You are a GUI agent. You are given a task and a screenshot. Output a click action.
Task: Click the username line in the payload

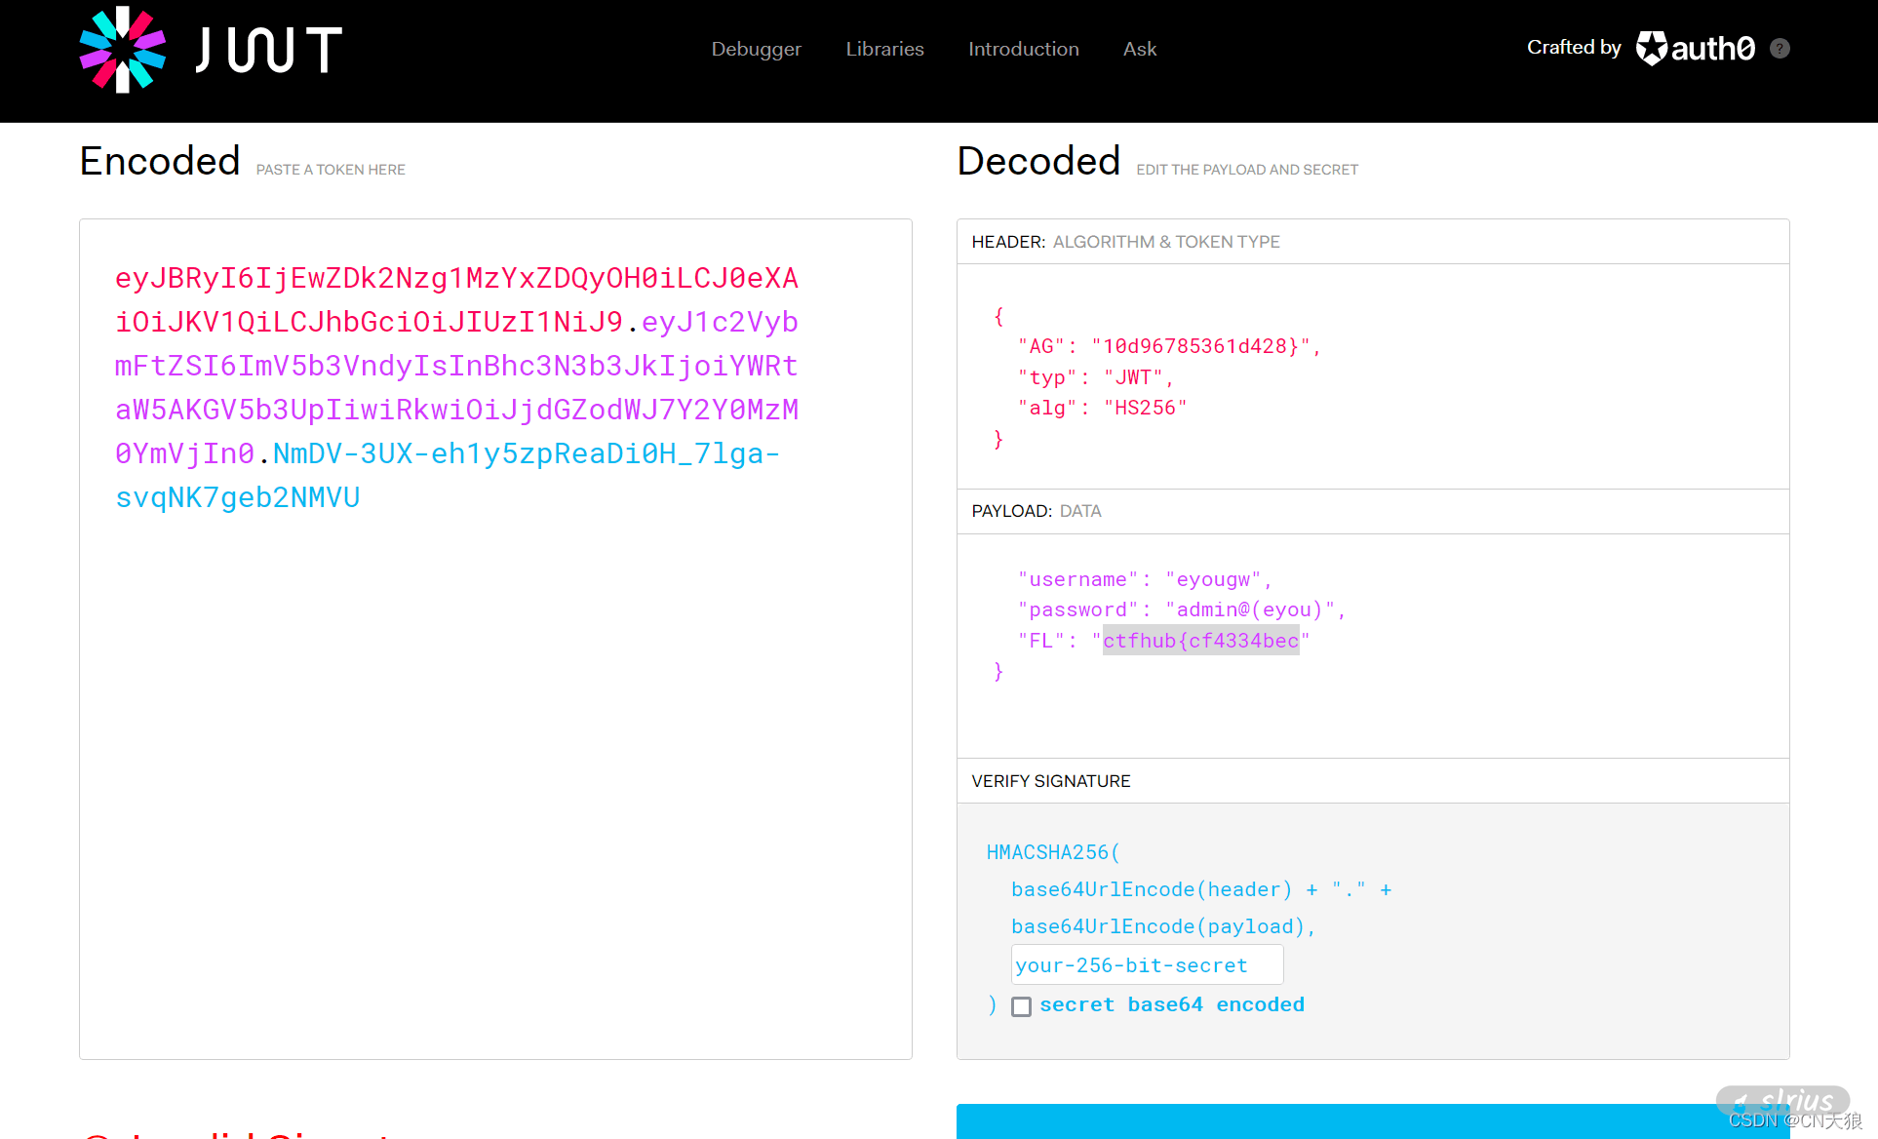(x=1145, y=579)
